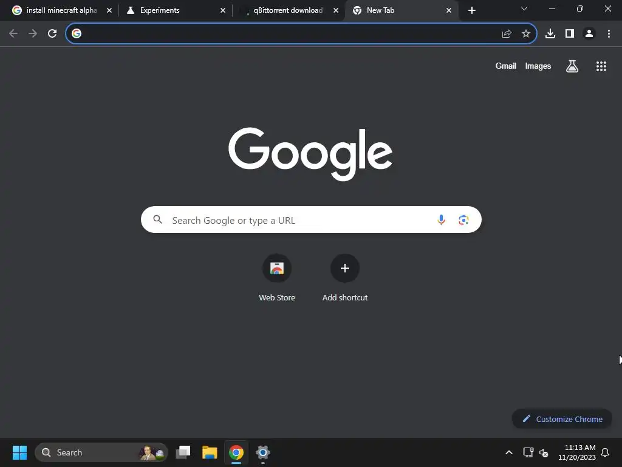Image resolution: width=622 pixels, height=467 pixels.
Task: Open the tab search chevron
Action: tap(524, 9)
